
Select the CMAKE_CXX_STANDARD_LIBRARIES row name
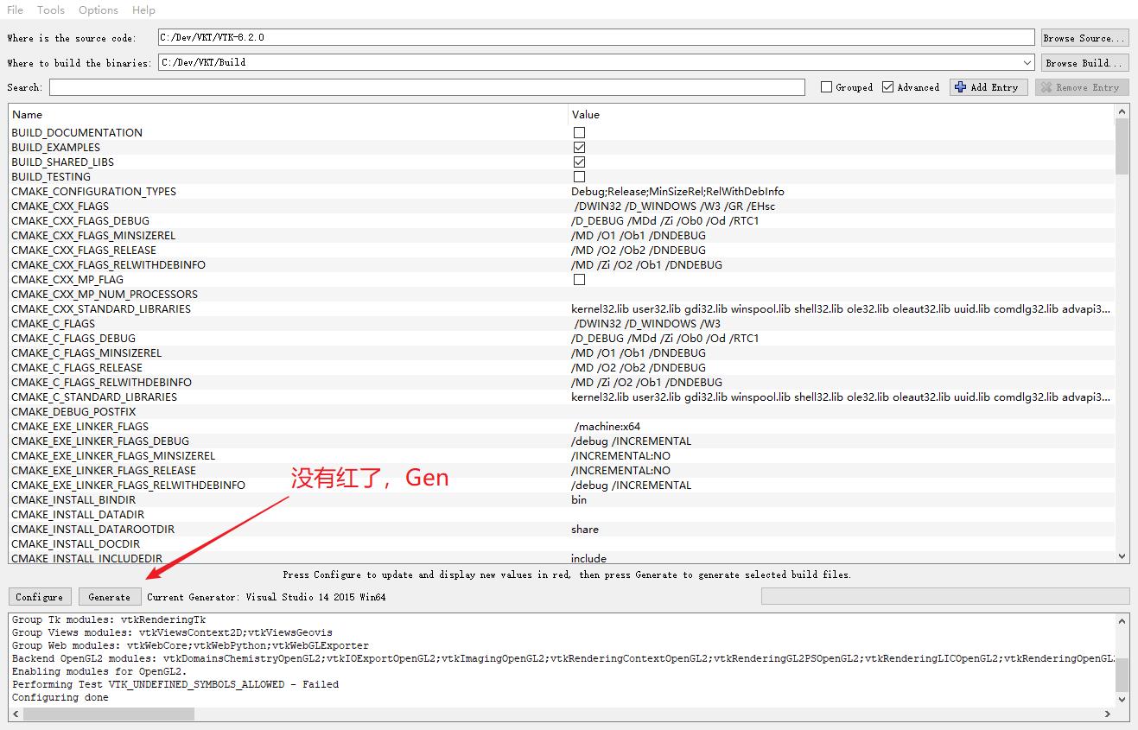click(x=101, y=308)
